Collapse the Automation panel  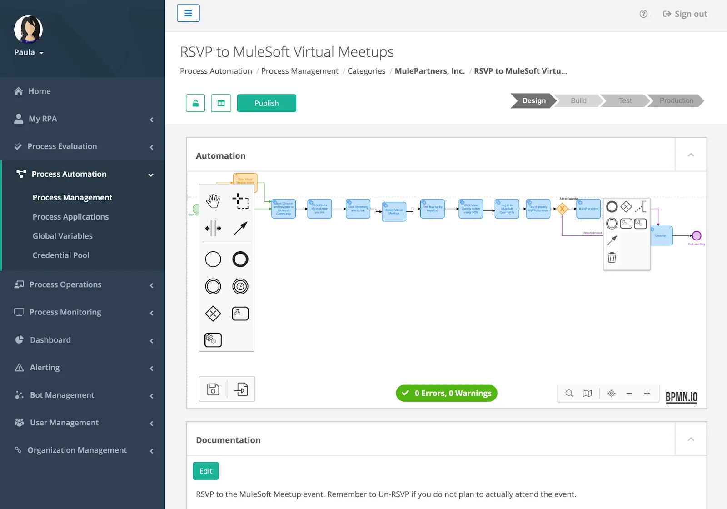tap(691, 155)
